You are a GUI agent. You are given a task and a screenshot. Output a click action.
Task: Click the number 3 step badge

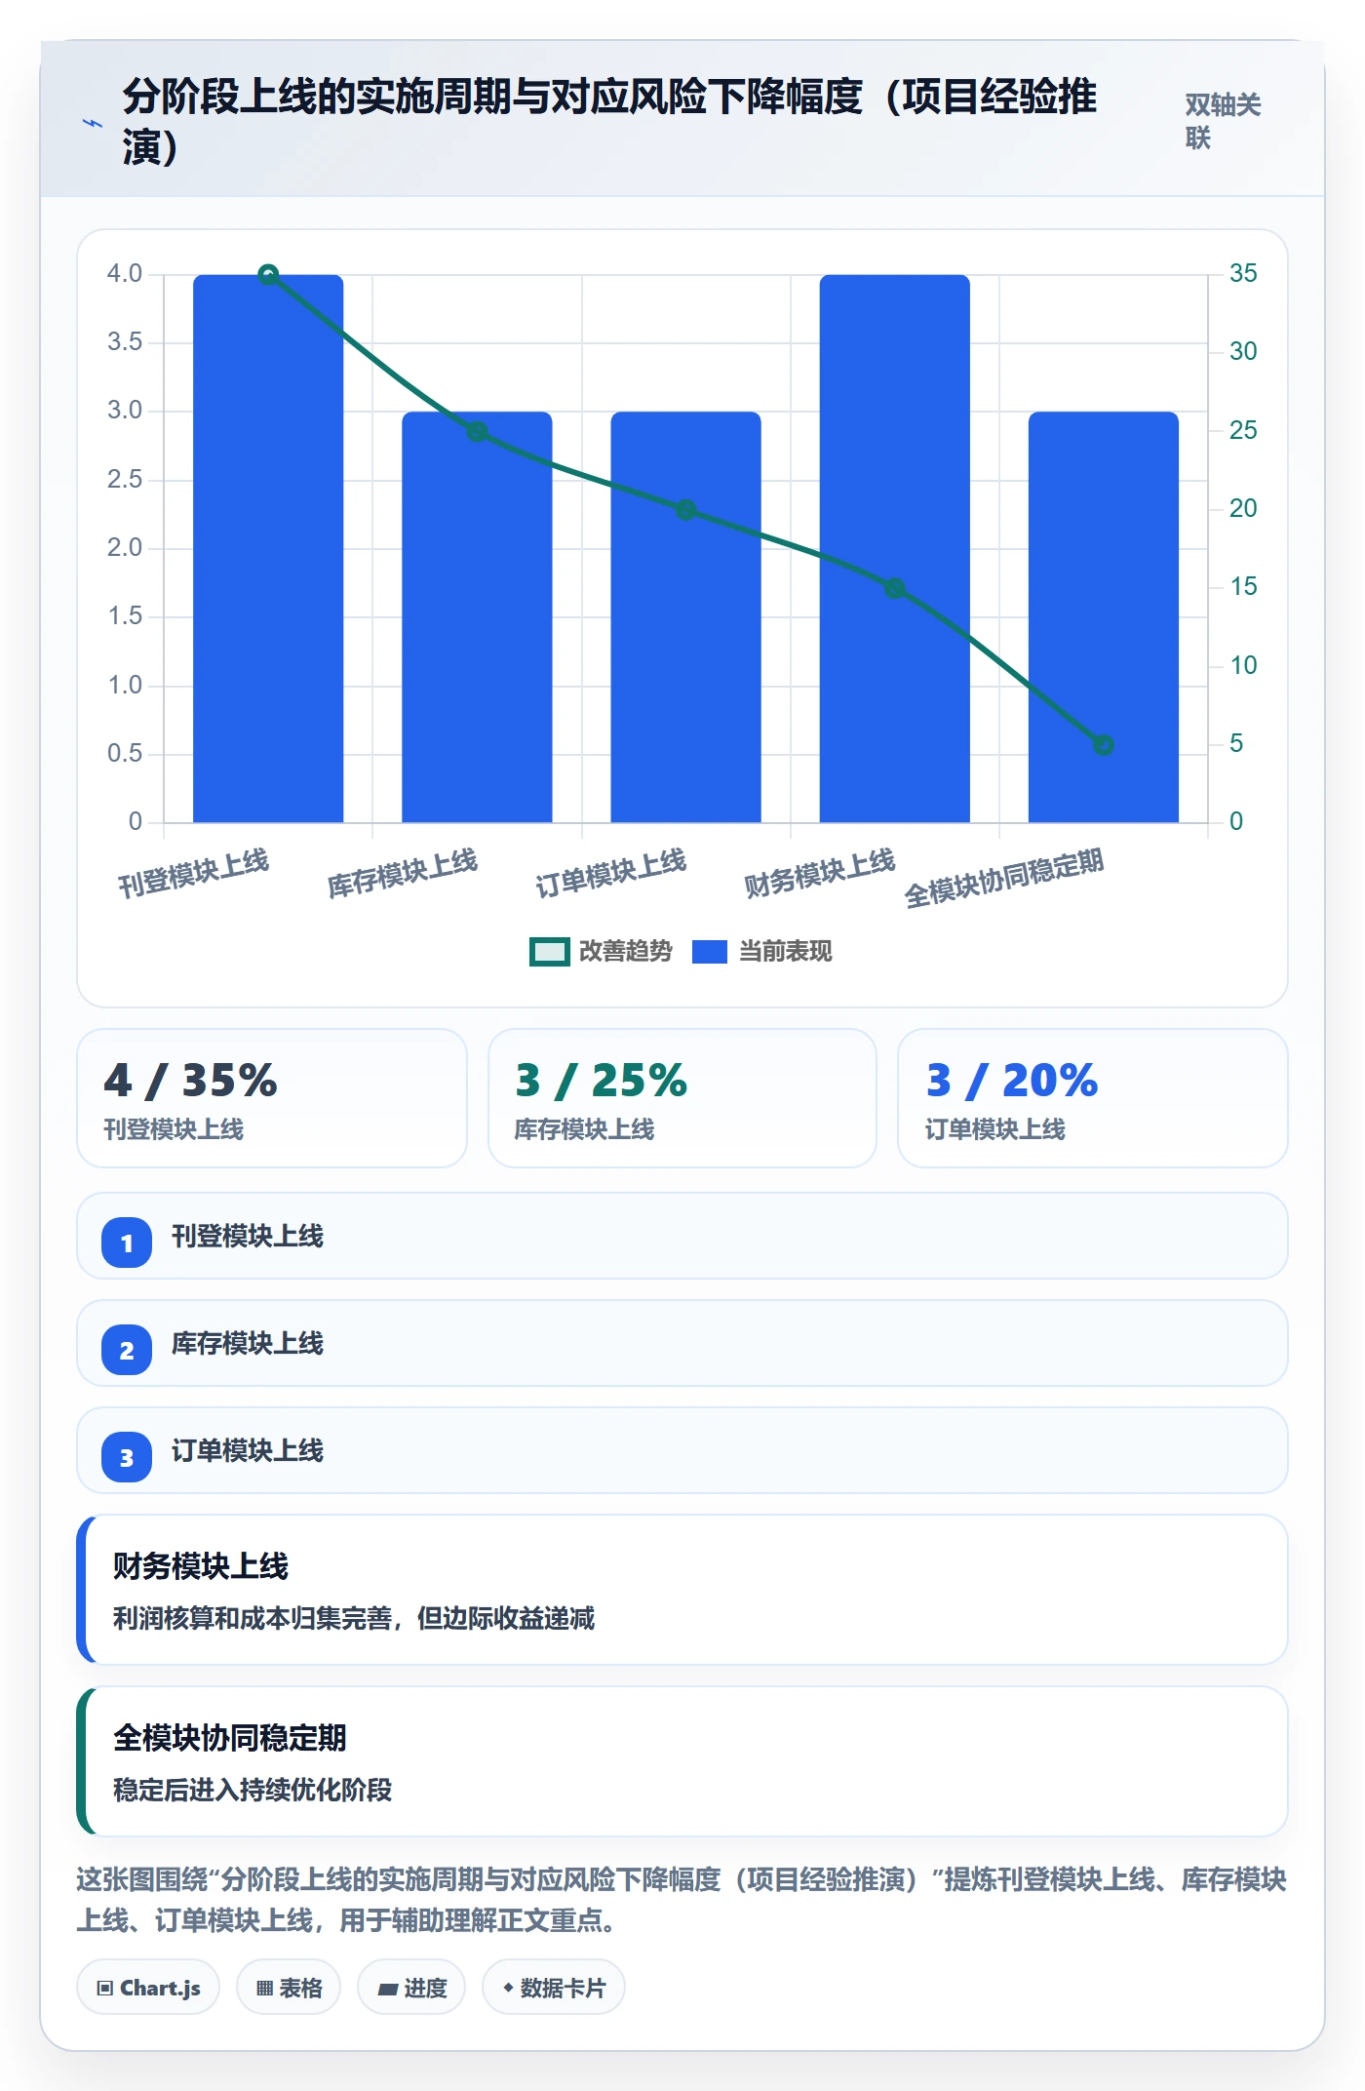pos(127,1457)
